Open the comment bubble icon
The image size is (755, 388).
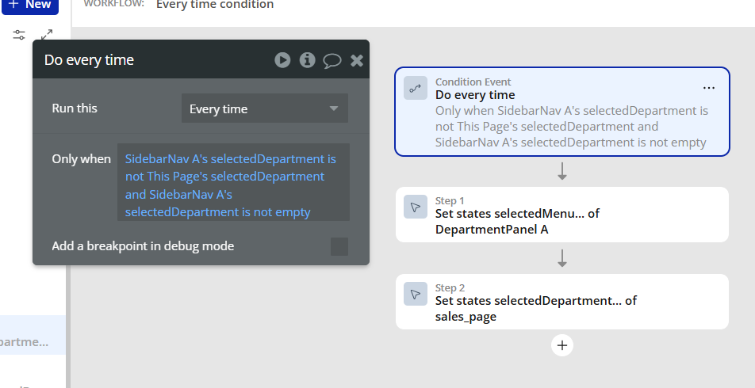(332, 61)
